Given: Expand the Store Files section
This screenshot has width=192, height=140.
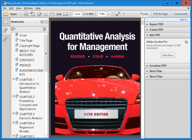Looking at the screenshot, I should pyautogui.click(x=167, y=76).
